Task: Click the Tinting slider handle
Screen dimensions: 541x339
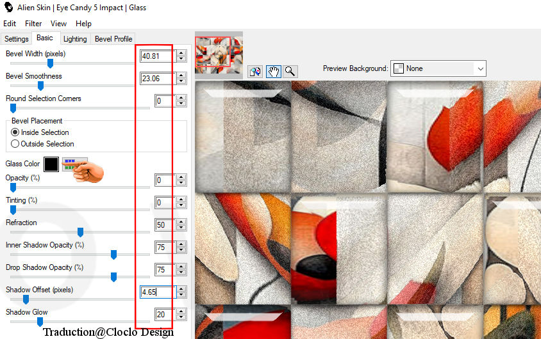Action: [13, 210]
